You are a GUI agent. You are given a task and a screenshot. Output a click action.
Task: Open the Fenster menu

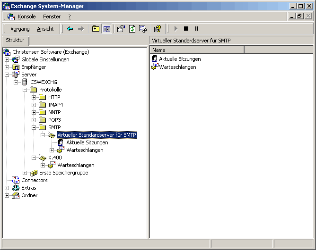coord(52,17)
